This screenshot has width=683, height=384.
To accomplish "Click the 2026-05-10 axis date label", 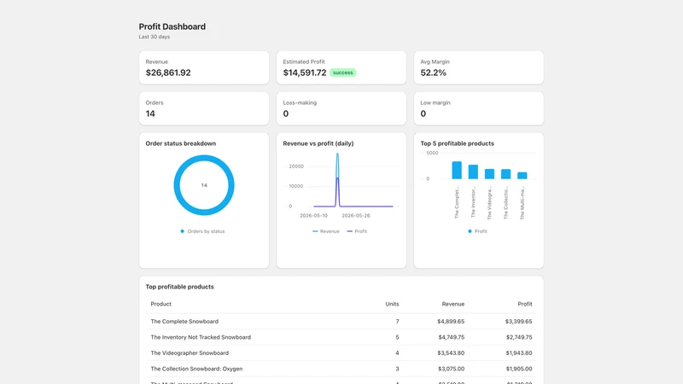I will pos(313,216).
